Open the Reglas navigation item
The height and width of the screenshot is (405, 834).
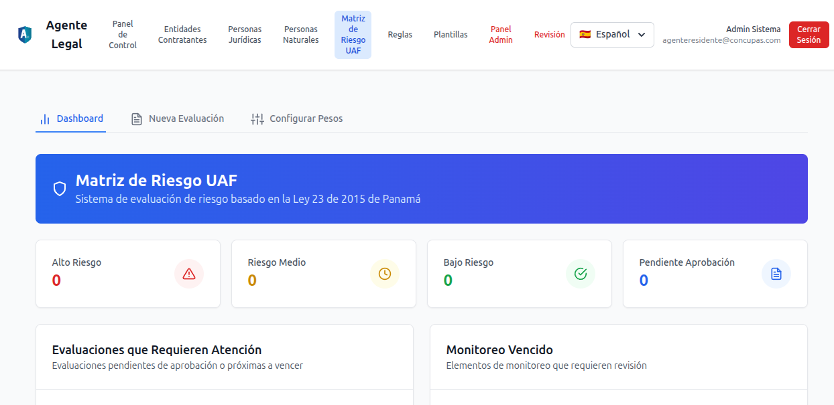click(x=400, y=34)
